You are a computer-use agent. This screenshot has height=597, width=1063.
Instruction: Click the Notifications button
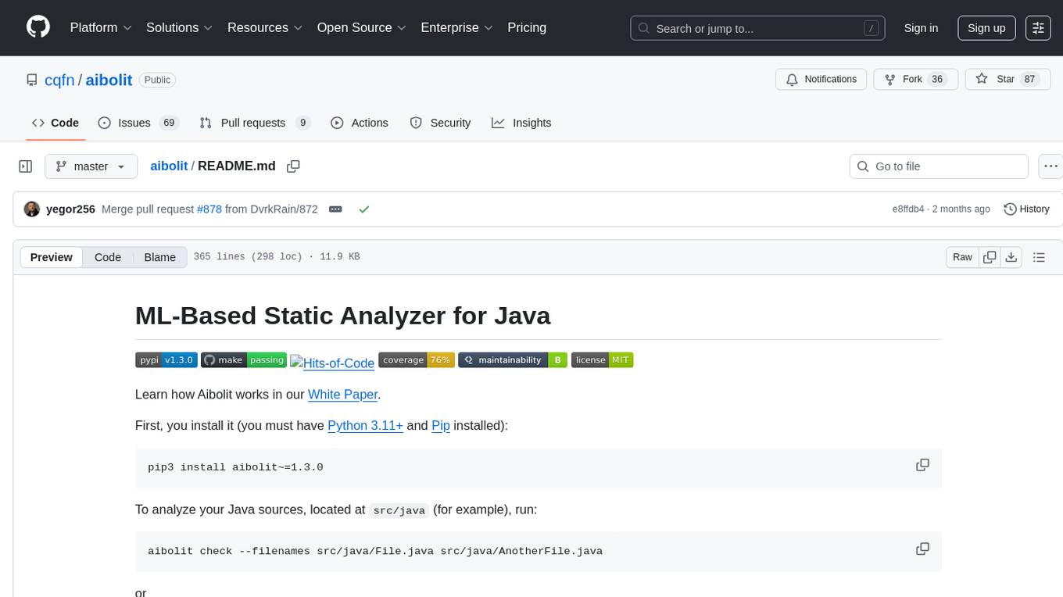tap(821, 80)
